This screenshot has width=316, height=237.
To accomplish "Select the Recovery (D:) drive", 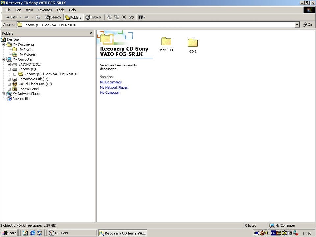I will coord(29,69).
